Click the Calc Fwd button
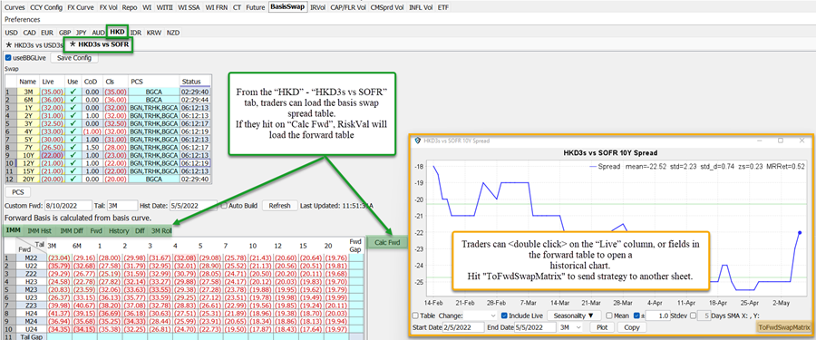The image size is (816, 340). click(387, 242)
